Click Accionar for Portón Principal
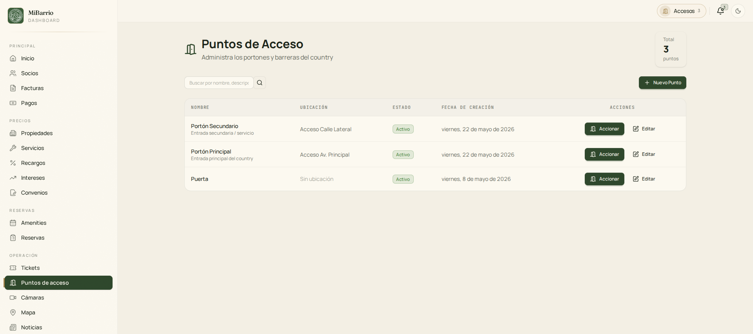This screenshot has width=753, height=334. click(x=604, y=154)
